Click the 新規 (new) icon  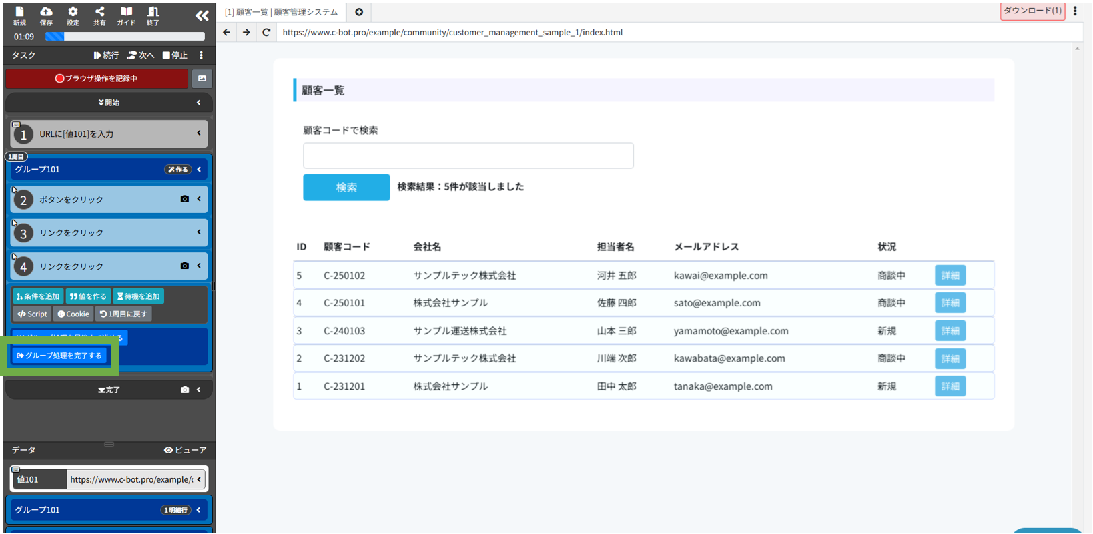click(x=19, y=15)
